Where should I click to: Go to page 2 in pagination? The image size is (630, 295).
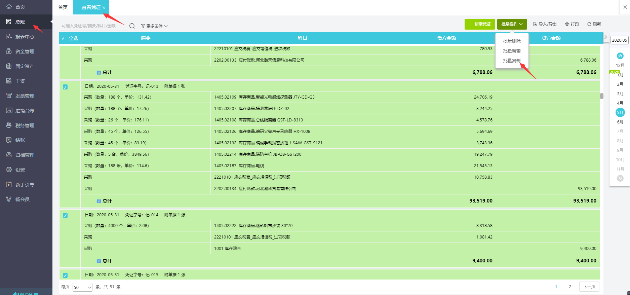coord(570,287)
